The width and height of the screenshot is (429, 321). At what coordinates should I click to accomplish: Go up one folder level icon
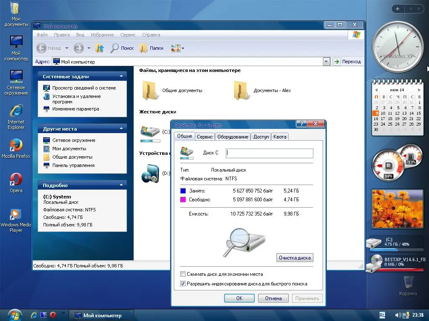coord(100,48)
